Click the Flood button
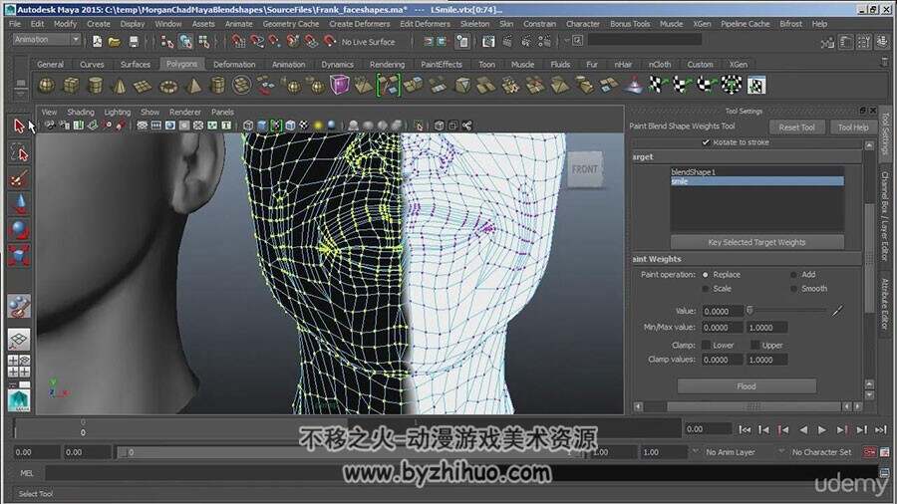Screen dimensions: 897x504 [x=746, y=386]
